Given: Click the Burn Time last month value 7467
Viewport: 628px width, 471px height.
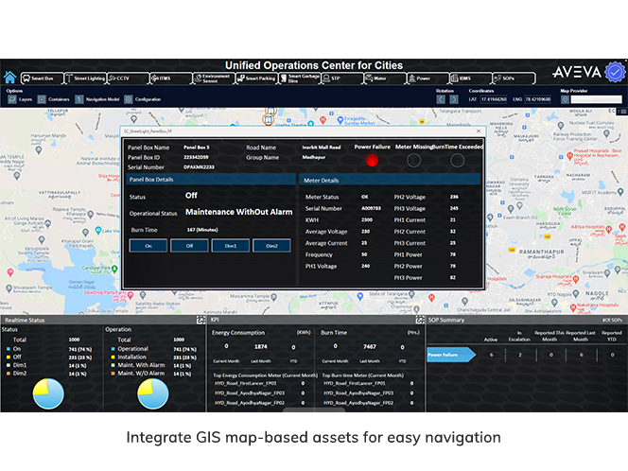Looking at the screenshot, I should (x=369, y=346).
